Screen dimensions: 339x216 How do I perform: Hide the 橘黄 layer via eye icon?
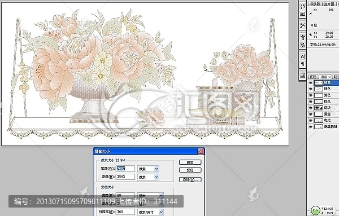click(310, 82)
